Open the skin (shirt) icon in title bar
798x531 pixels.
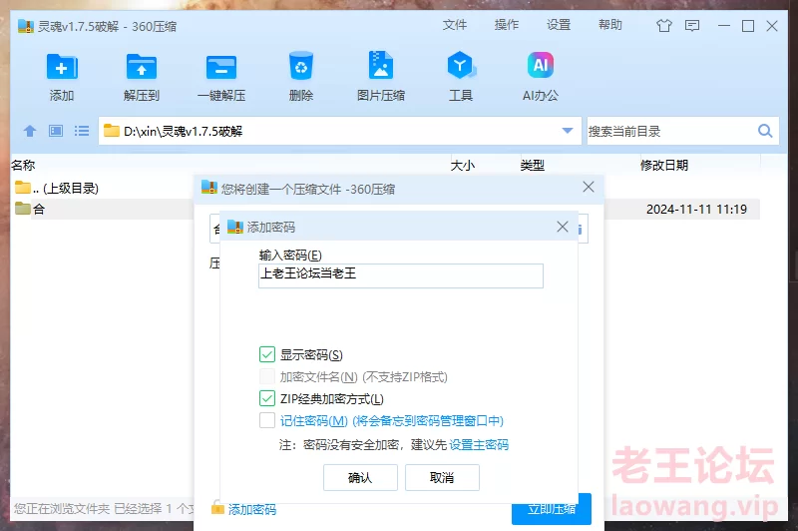[x=664, y=26]
